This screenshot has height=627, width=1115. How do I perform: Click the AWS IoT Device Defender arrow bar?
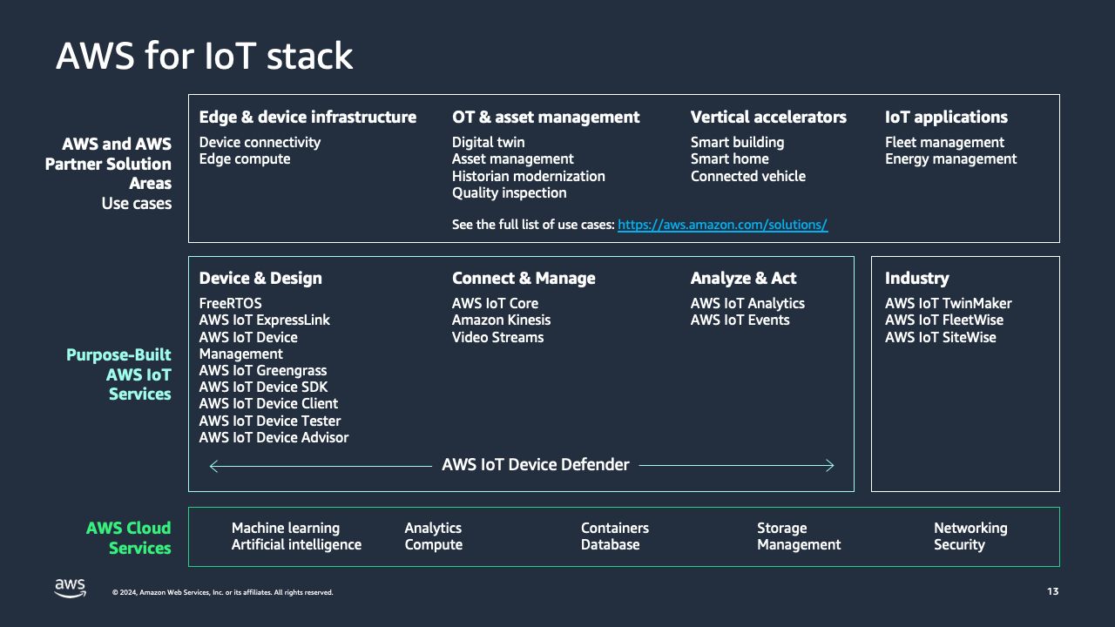pyautogui.click(x=535, y=465)
